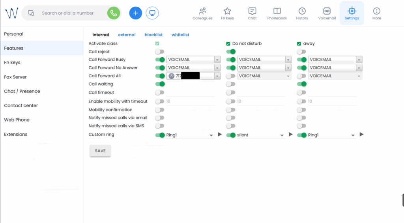Open the Voicemail icon
Viewport: 404px width, 223px height.
pyautogui.click(x=327, y=13)
